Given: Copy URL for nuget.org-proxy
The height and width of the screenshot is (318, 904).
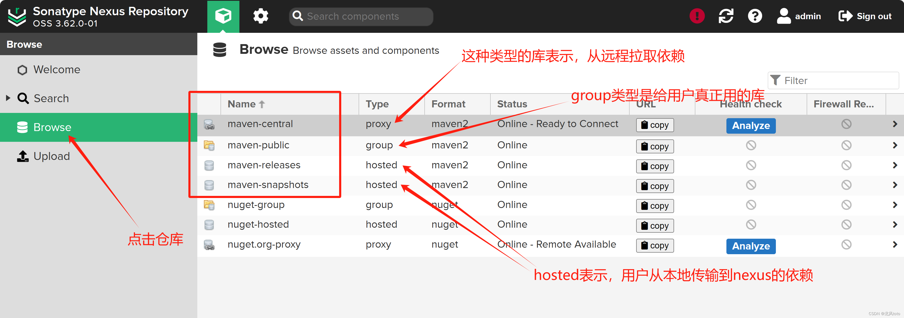Looking at the screenshot, I should click(x=655, y=246).
